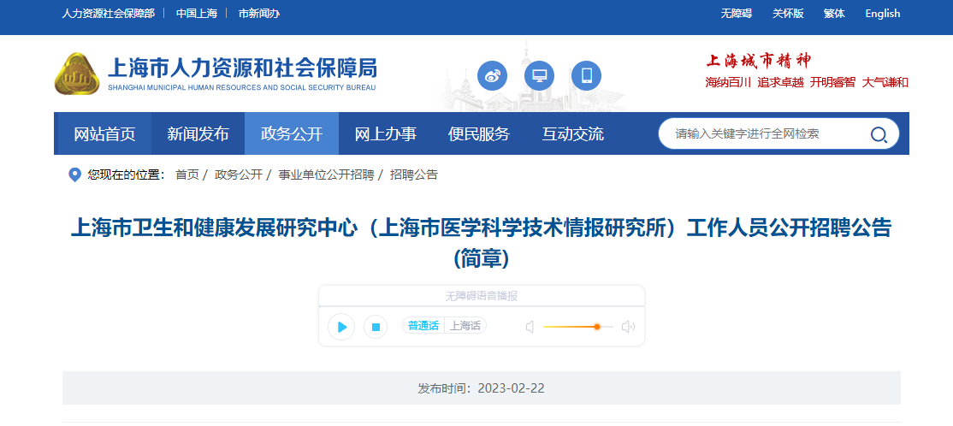Screen dimensions: 953x426
Task: Go to 首页 in breadcrumb
Action: (x=187, y=175)
